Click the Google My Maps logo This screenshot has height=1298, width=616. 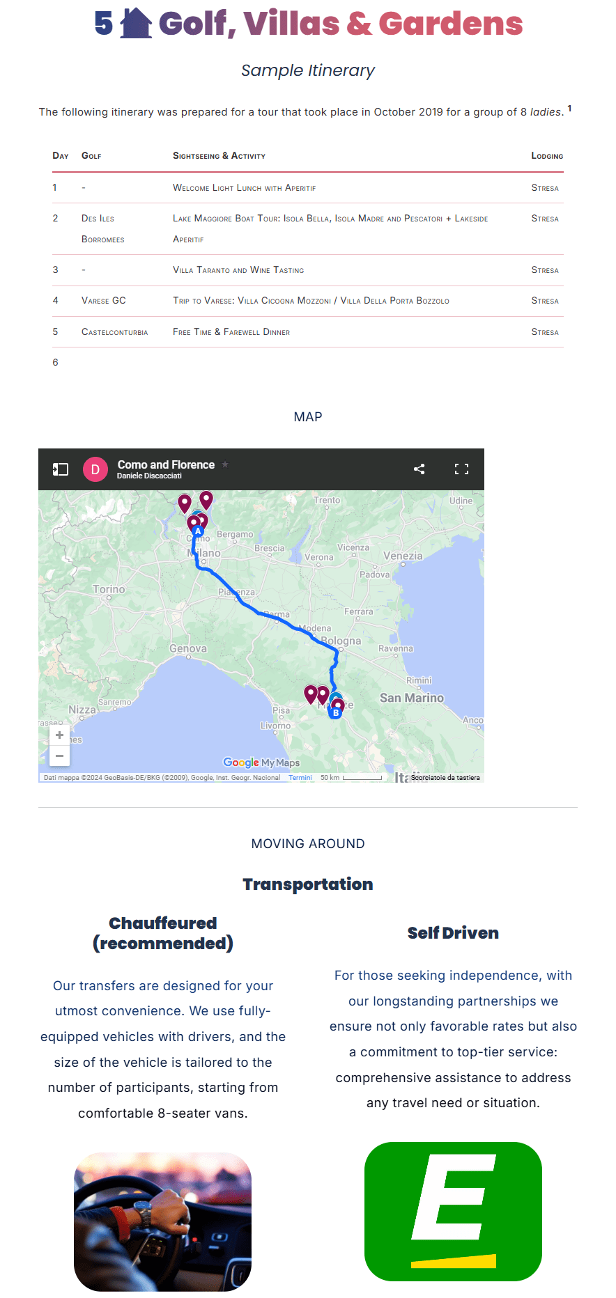pyautogui.click(x=261, y=763)
